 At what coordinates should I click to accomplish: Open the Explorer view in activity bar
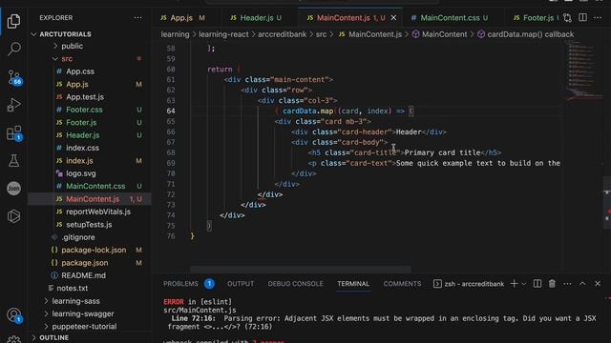point(13,21)
